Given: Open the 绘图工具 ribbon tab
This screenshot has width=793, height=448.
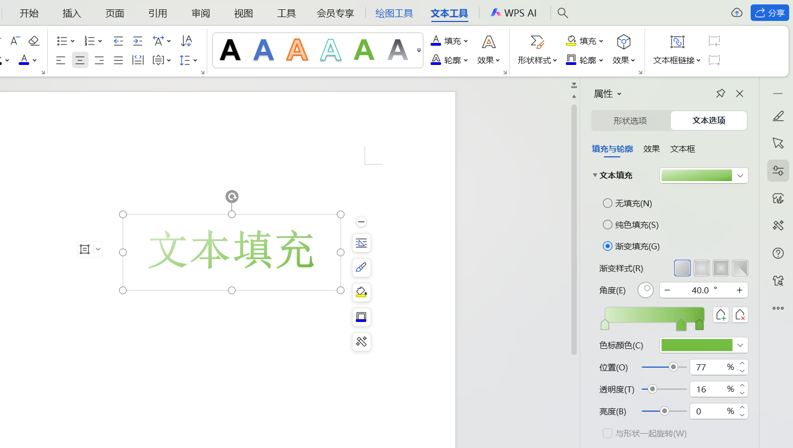Looking at the screenshot, I should pyautogui.click(x=394, y=13).
